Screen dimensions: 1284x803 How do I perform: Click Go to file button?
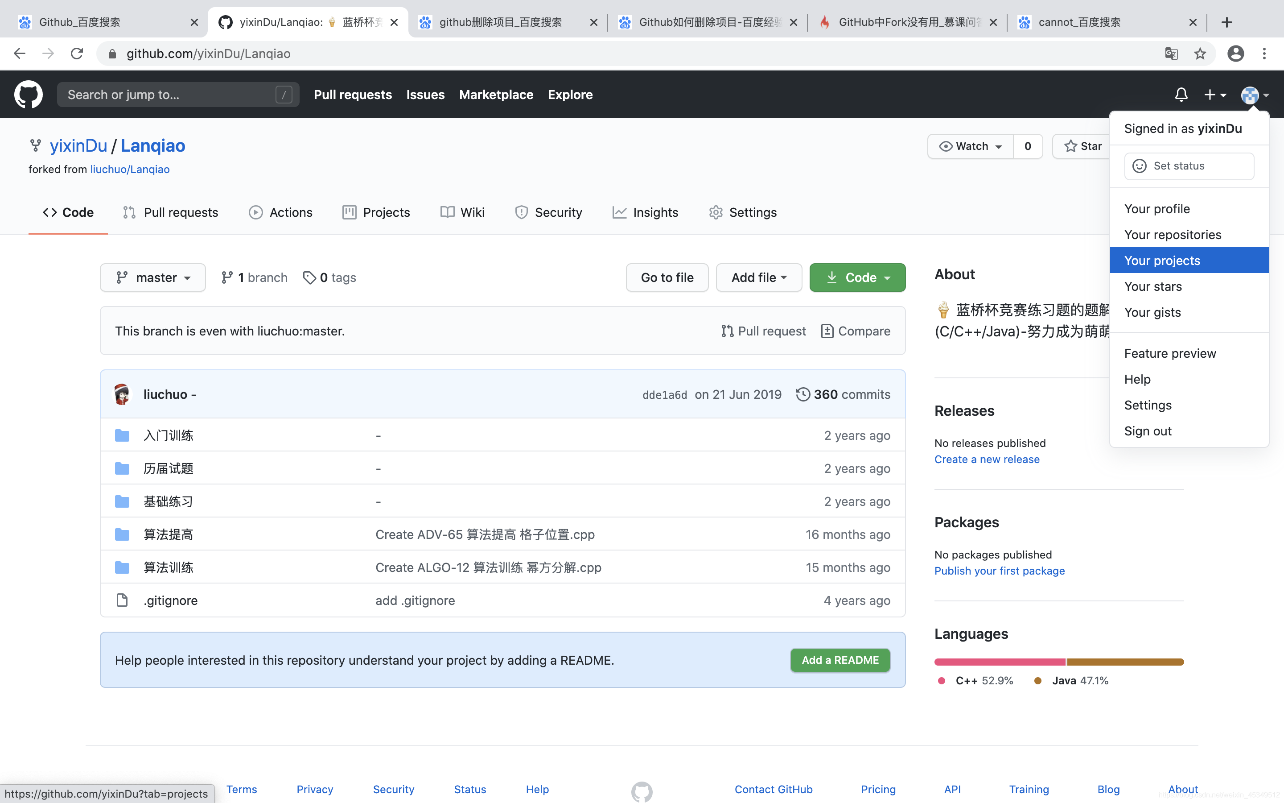667,277
